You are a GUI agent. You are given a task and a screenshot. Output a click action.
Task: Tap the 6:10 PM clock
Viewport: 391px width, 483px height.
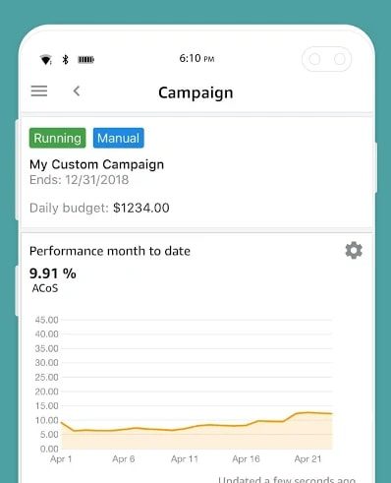[196, 58]
